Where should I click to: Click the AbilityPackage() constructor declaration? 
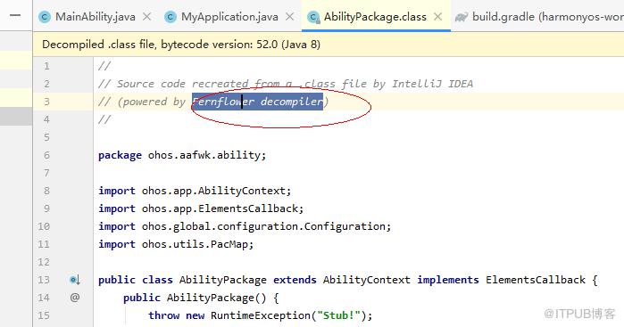click(201, 298)
